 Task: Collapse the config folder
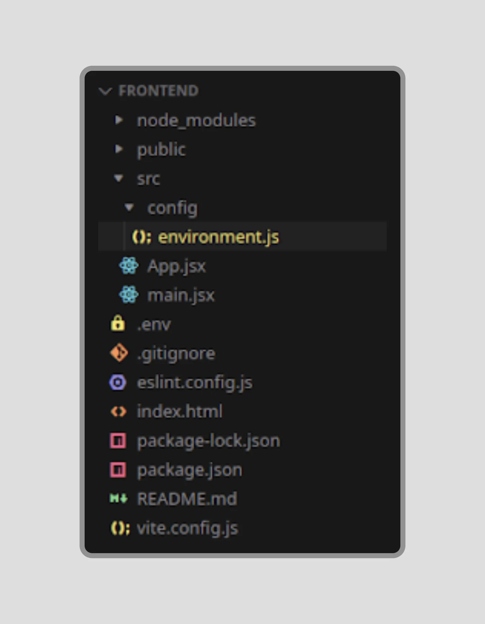tap(129, 207)
